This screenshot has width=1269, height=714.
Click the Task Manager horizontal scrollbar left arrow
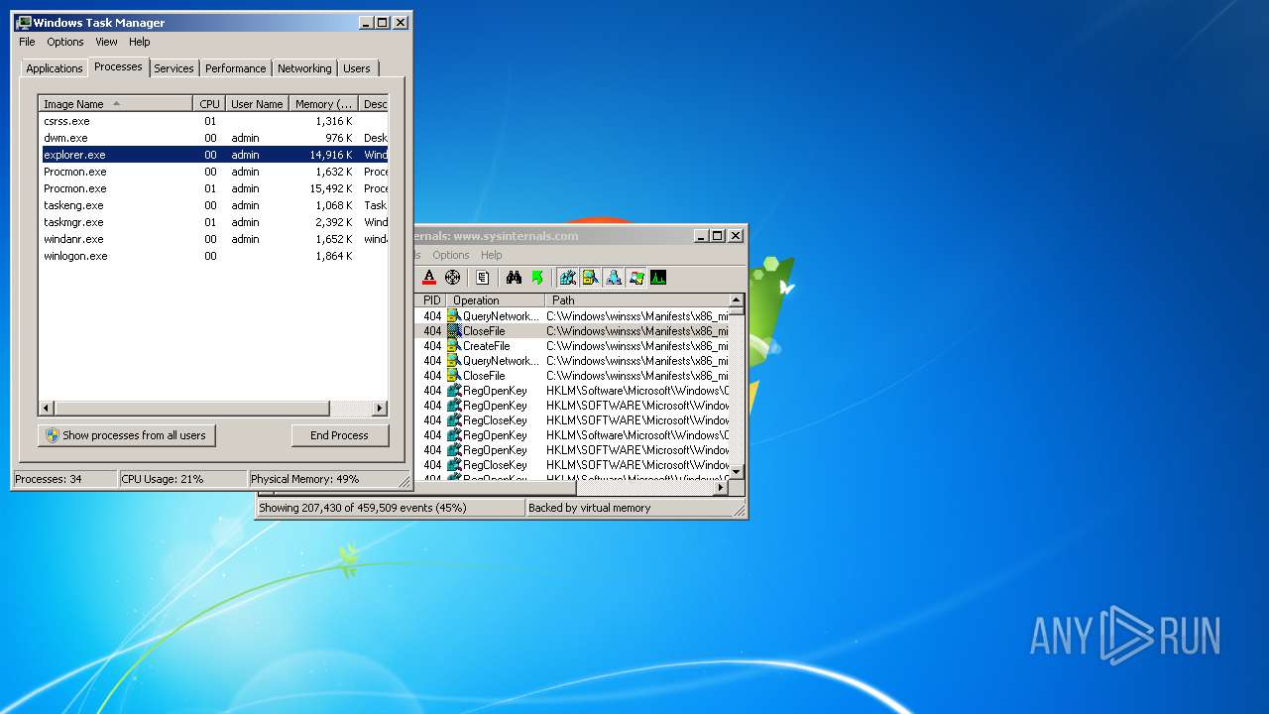(x=47, y=409)
